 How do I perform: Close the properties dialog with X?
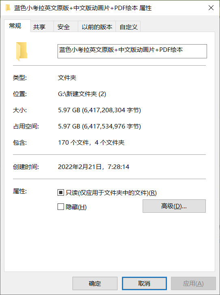(211, 8)
